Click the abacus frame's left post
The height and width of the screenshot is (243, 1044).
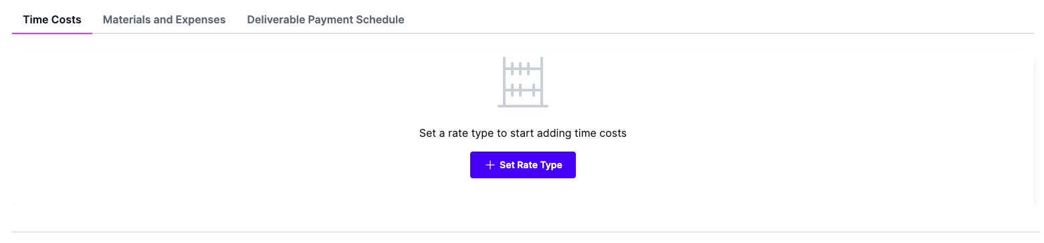pyautogui.click(x=505, y=81)
